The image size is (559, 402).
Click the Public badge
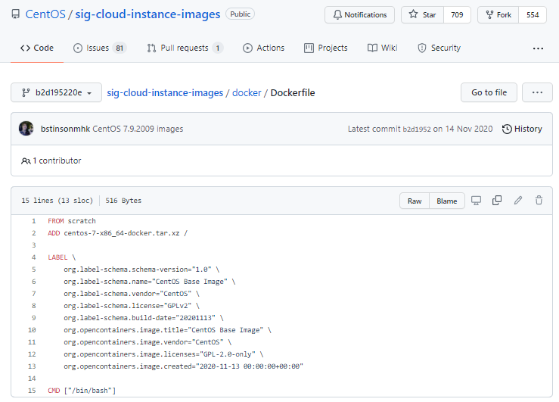tap(240, 14)
